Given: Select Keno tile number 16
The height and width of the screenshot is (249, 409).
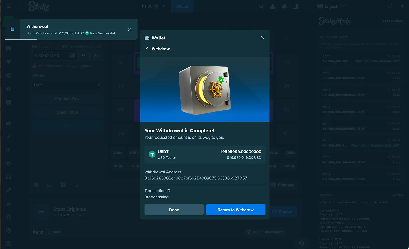Looking at the screenshot, I should point(286,63).
